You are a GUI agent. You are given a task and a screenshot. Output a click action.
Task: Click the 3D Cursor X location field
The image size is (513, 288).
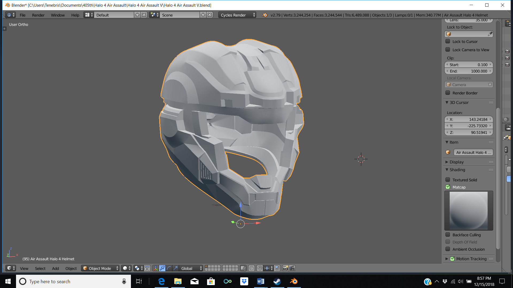pos(469,119)
